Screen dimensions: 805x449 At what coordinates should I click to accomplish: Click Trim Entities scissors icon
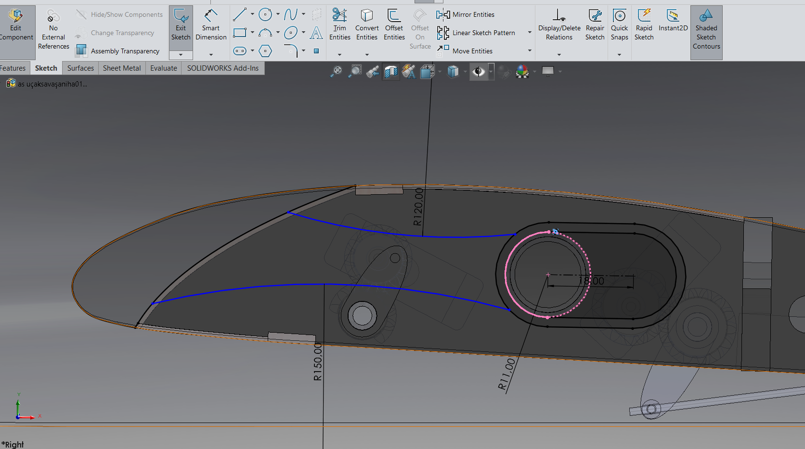(339, 15)
